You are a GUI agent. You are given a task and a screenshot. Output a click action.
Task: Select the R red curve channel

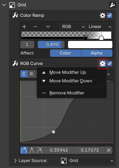point(31,74)
